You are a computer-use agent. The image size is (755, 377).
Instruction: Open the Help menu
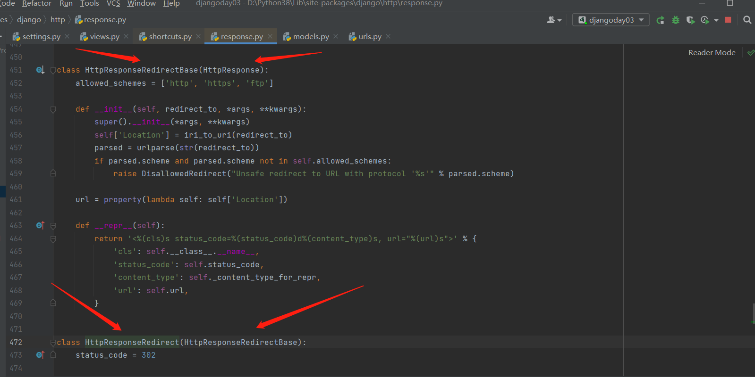coord(171,4)
